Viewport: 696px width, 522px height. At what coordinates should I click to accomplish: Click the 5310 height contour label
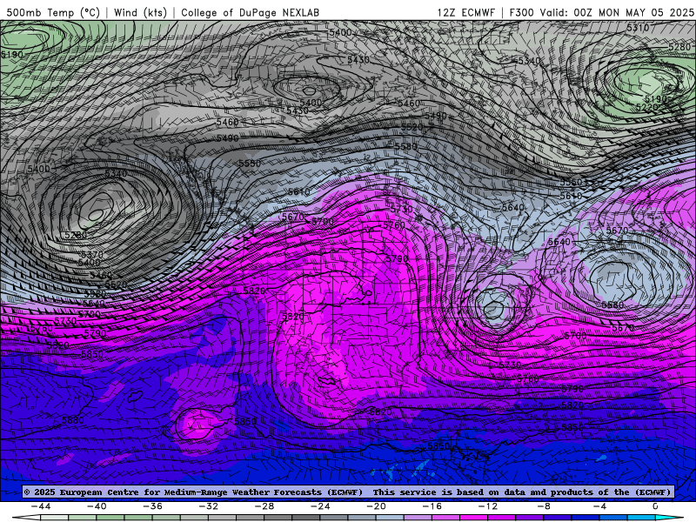pyautogui.click(x=638, y=28)
